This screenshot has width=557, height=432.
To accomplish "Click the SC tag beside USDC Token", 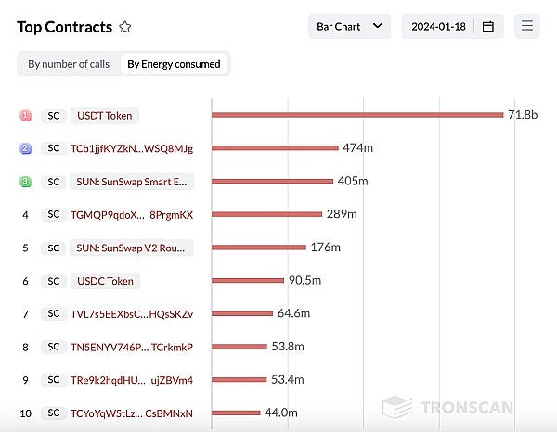I will tap(53, 281).
